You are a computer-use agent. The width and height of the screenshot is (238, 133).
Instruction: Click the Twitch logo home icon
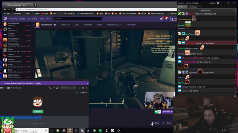(5, 19)
